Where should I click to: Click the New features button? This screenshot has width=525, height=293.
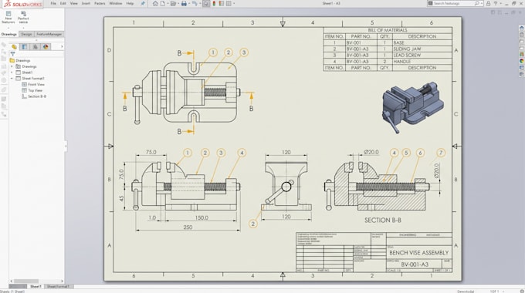point(8,17)
